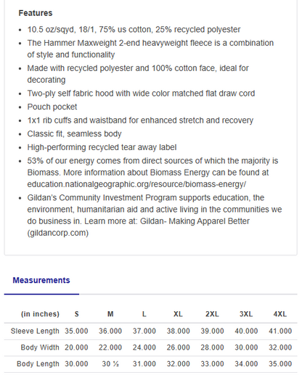
Task: Click the Features heading
Action: [36, 13]
